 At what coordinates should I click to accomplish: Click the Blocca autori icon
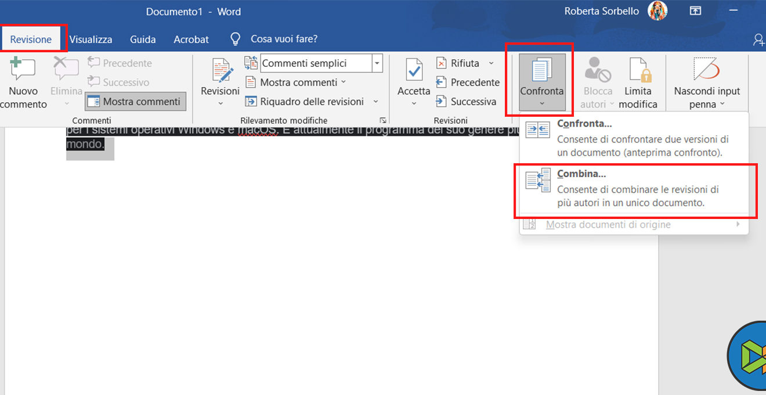tap(598, 69)
